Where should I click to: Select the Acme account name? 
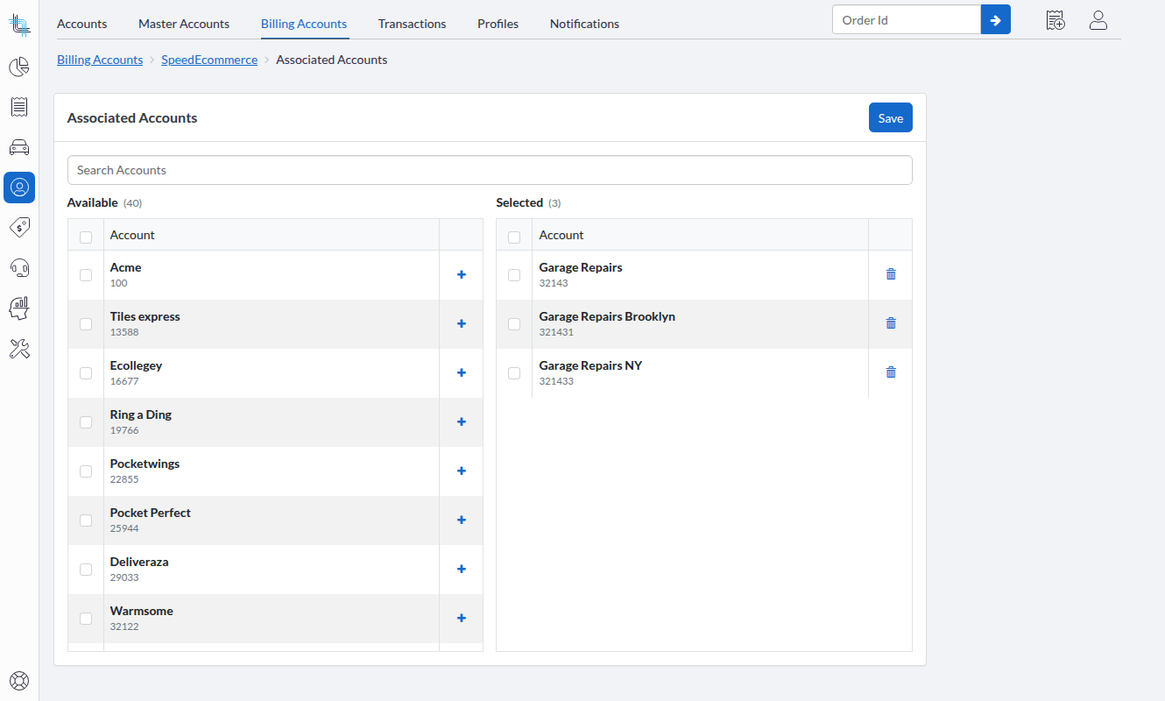[126, 267]
